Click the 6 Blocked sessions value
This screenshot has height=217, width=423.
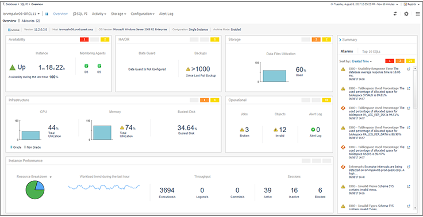(320, 191)
